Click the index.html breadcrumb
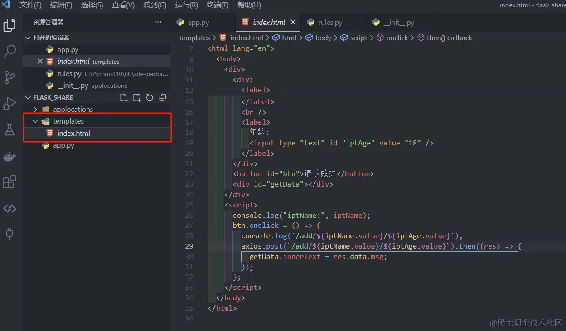This screenshot has width=566, height=331. tap(242, 38)
